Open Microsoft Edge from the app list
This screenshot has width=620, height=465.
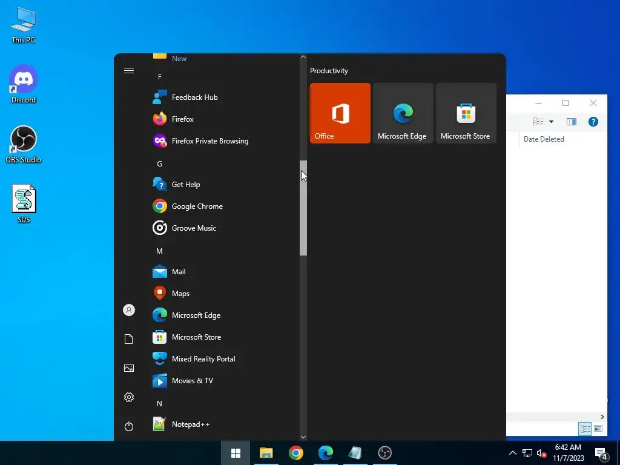[223, 315]
